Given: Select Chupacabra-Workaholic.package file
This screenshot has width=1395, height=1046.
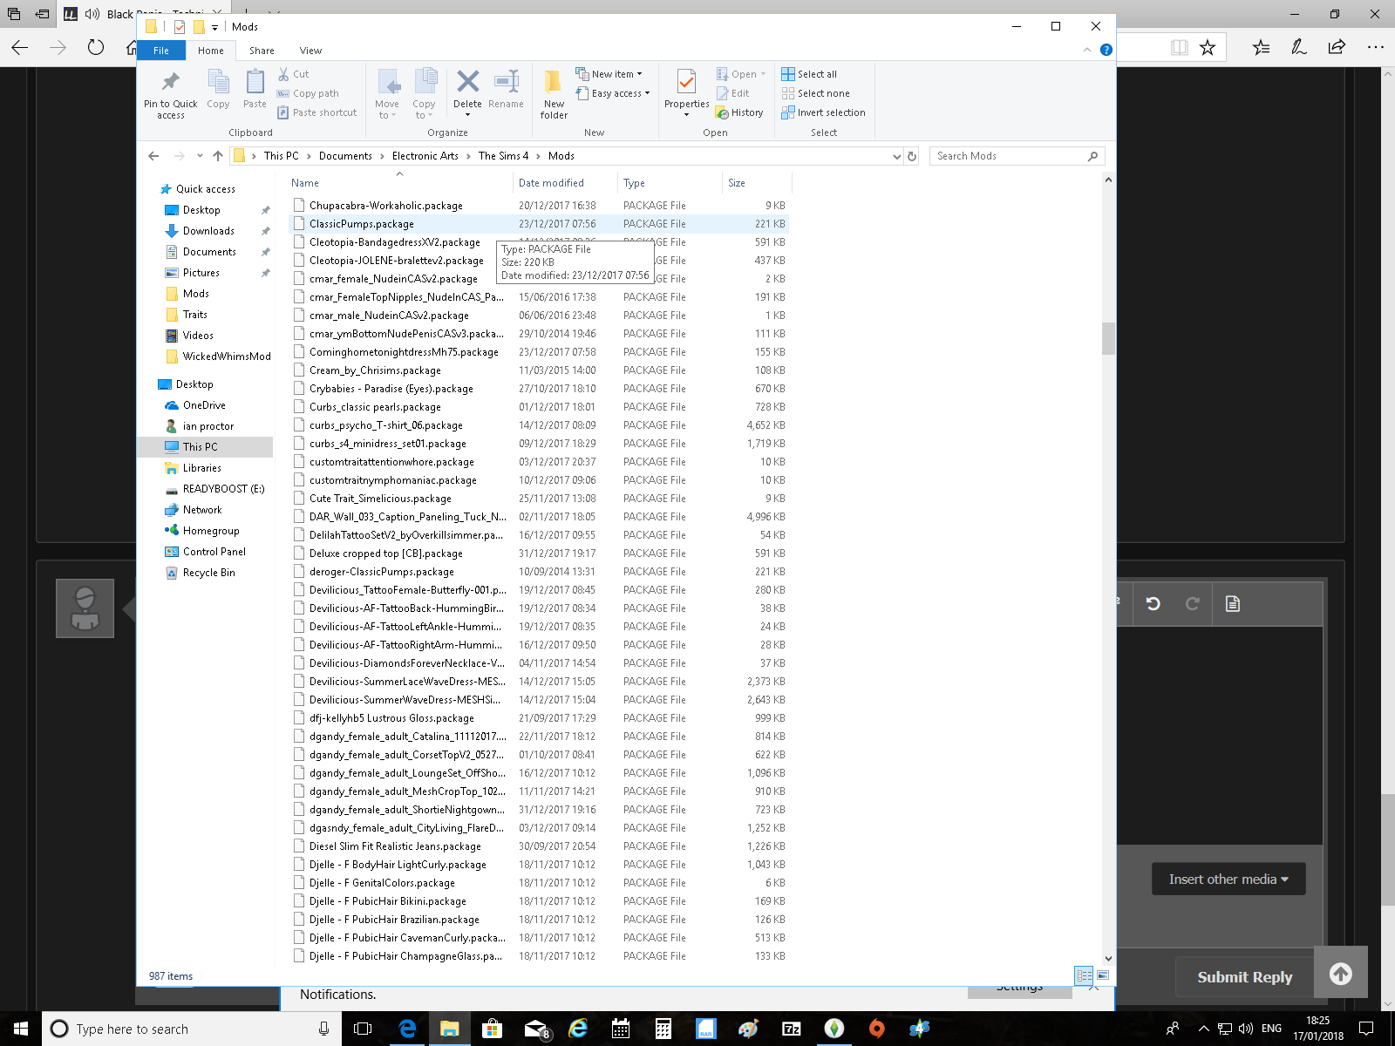Looking at the screenshot, I should (x=538, y=206).
